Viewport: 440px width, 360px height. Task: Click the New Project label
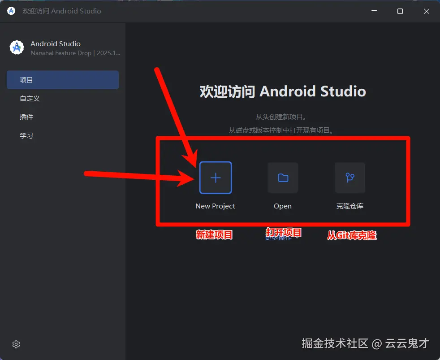coord(215,206)
